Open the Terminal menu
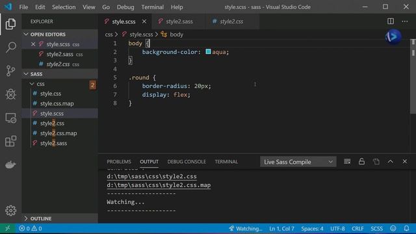Screen dimensions: 416x234 152,7
